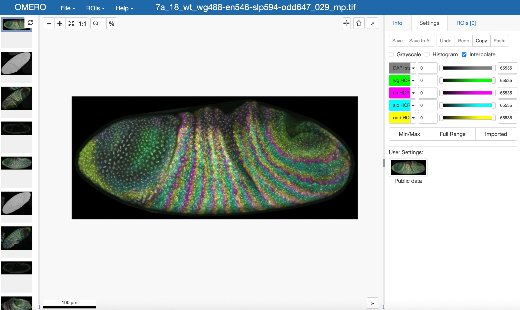The image size is (520, 310).
Task: Open the DAPI channel color dropdown
Action: [x=413, y=68]
